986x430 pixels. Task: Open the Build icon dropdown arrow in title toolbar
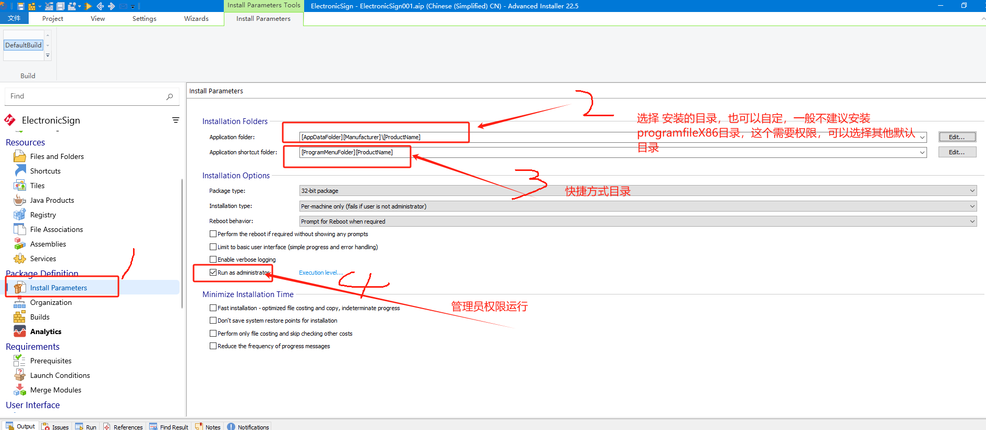pyautogui.click(x=40, y=6)
